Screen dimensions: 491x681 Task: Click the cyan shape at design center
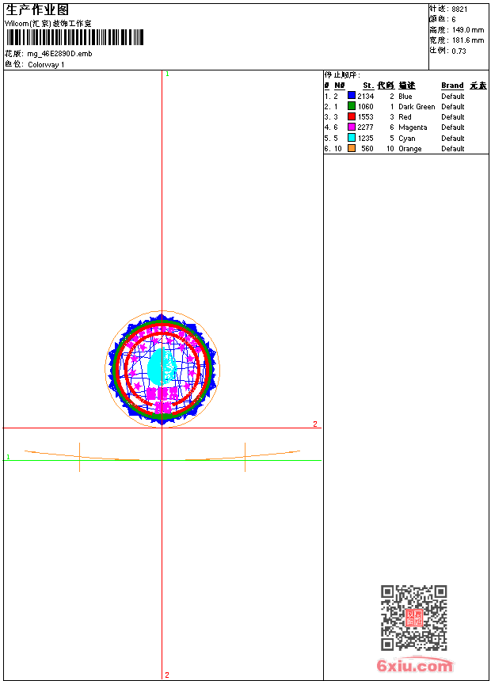pos(162,367)
